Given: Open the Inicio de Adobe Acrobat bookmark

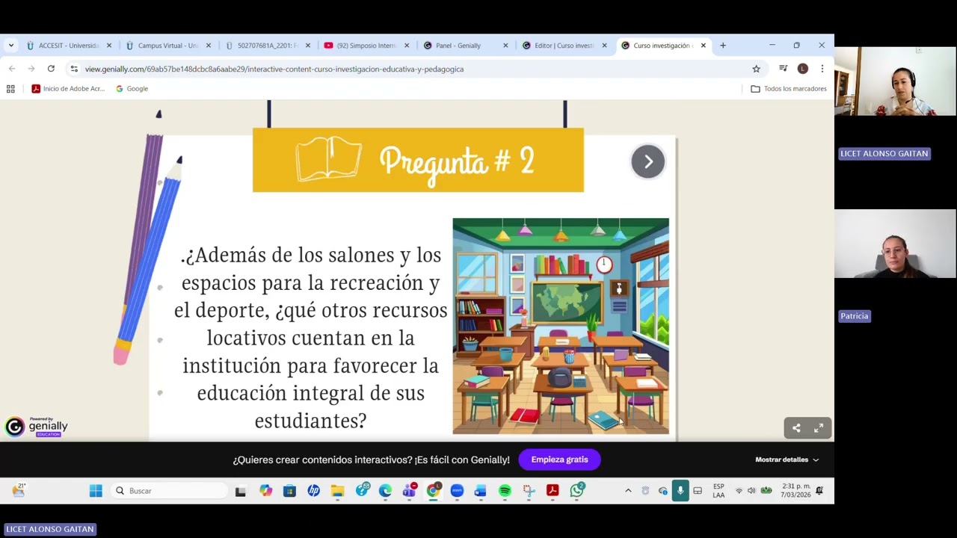Looking at the screenshot, I should tap(68, 89).
